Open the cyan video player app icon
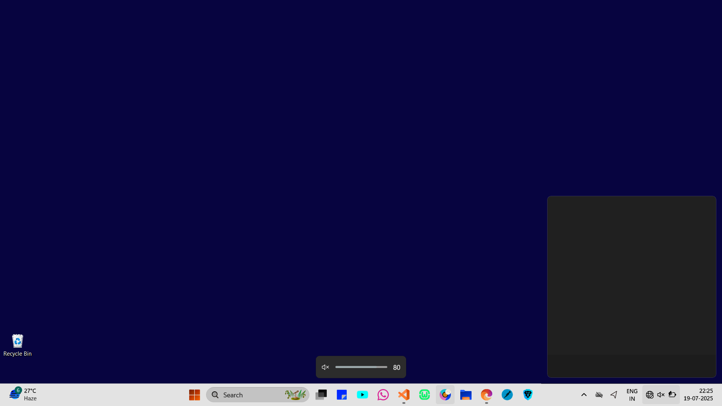Viewport: 722px width, 406px height. (362, 395)
